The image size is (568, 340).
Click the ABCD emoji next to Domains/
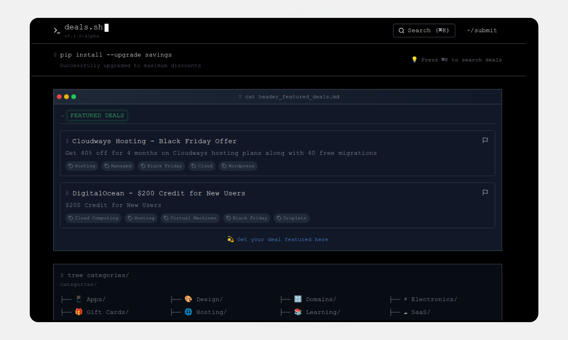click(x=298, y=299)
